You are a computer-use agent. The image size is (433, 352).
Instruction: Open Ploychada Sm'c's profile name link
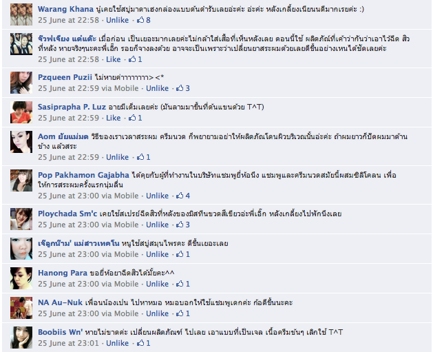click(67, 214)
